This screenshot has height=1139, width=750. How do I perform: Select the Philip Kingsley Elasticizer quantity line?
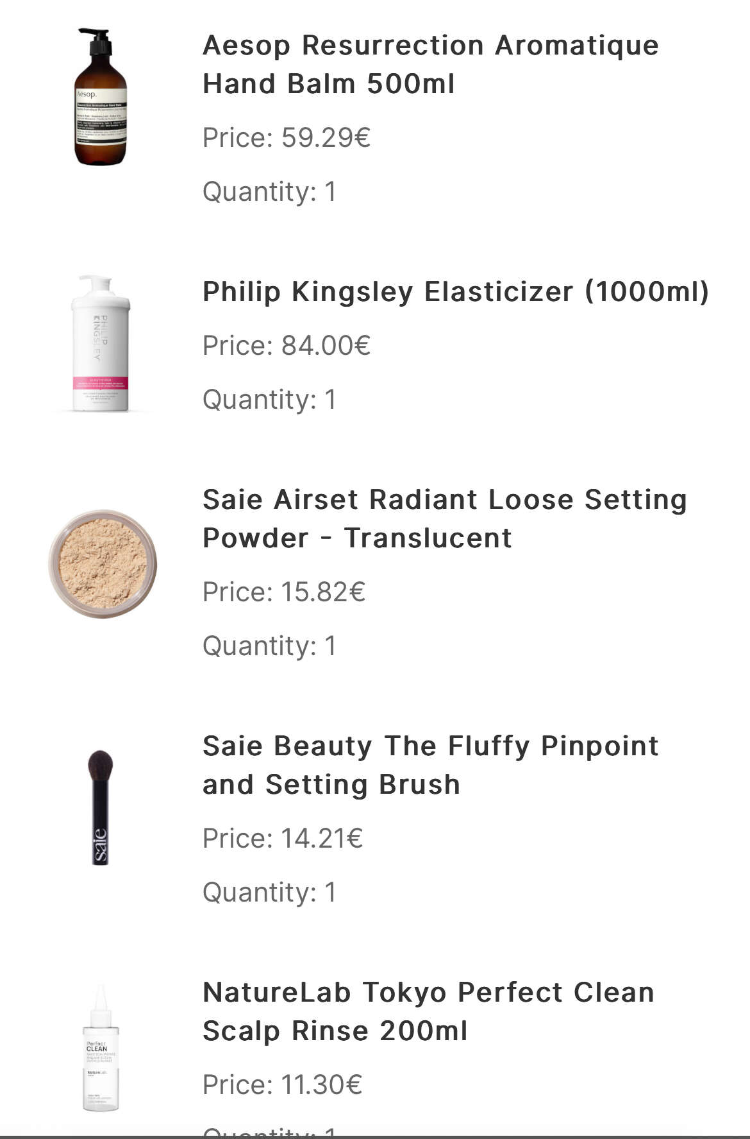pyautogui.click(x=269, y=399)
